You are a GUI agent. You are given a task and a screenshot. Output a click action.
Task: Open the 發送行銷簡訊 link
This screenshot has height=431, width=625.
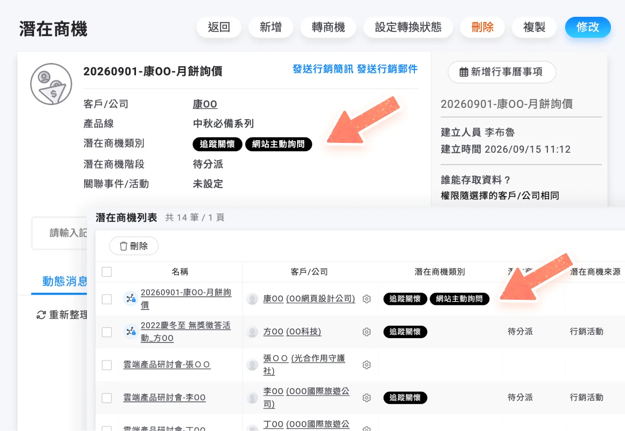click(x=323, y=69)
